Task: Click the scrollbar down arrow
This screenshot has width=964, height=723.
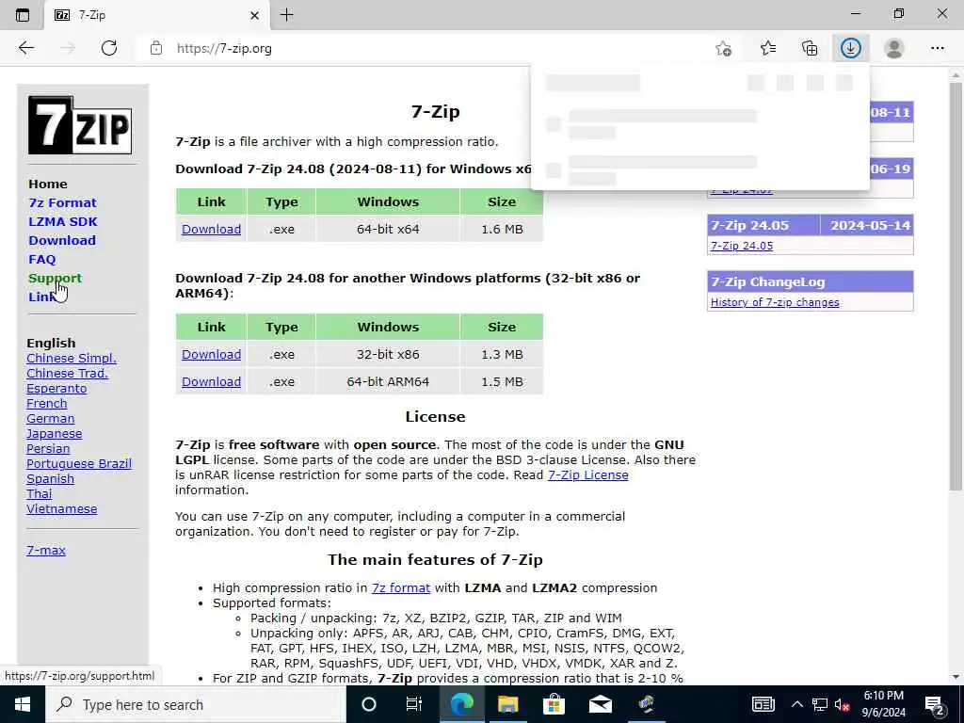Action: (x=956, y=677)
